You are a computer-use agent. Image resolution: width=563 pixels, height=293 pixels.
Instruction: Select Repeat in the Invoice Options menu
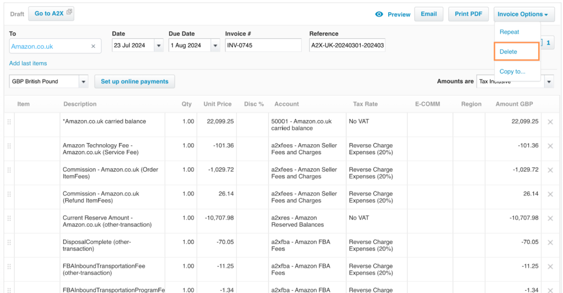(509, 32)
